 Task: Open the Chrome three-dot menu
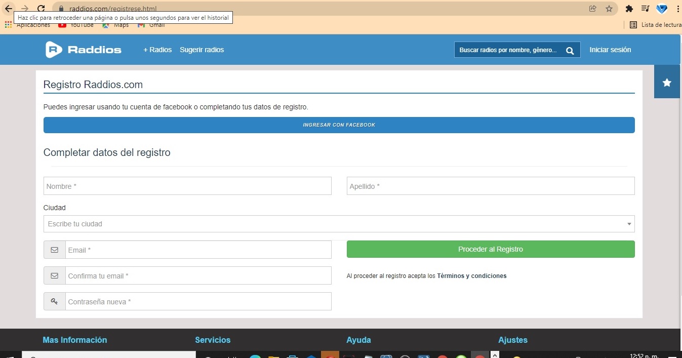677,9
